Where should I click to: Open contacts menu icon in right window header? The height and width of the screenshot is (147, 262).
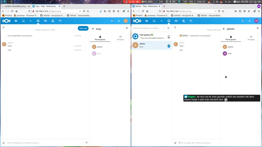(x=249, y=21)
